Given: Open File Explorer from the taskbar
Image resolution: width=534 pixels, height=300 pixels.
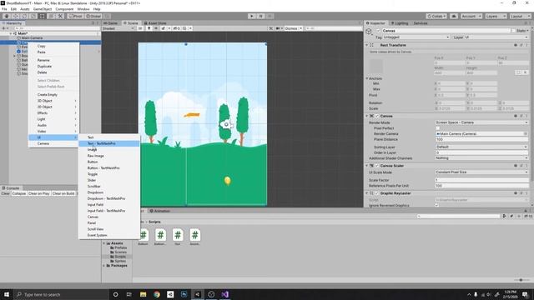Looking at the screenshot, I should pyautogui.click(x=143, y=294).
